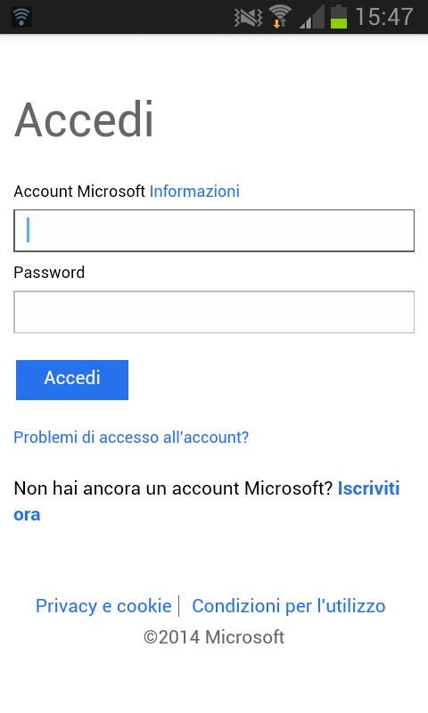Click the divider between the footer links

click(179, 606)
